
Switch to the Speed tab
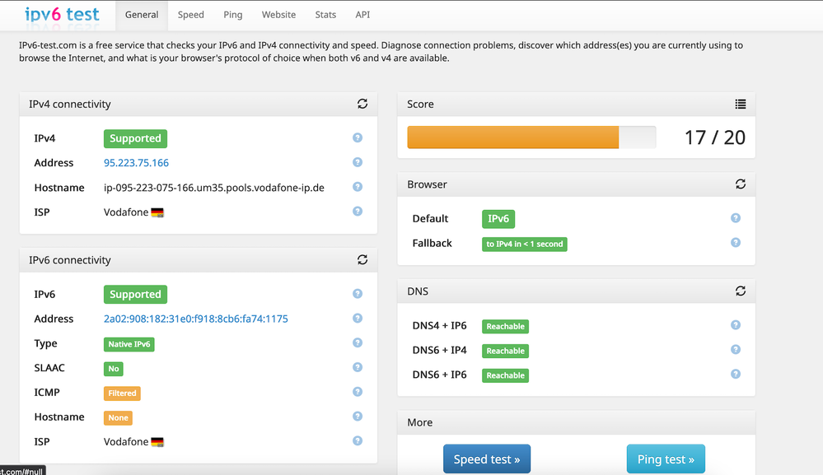190,15
